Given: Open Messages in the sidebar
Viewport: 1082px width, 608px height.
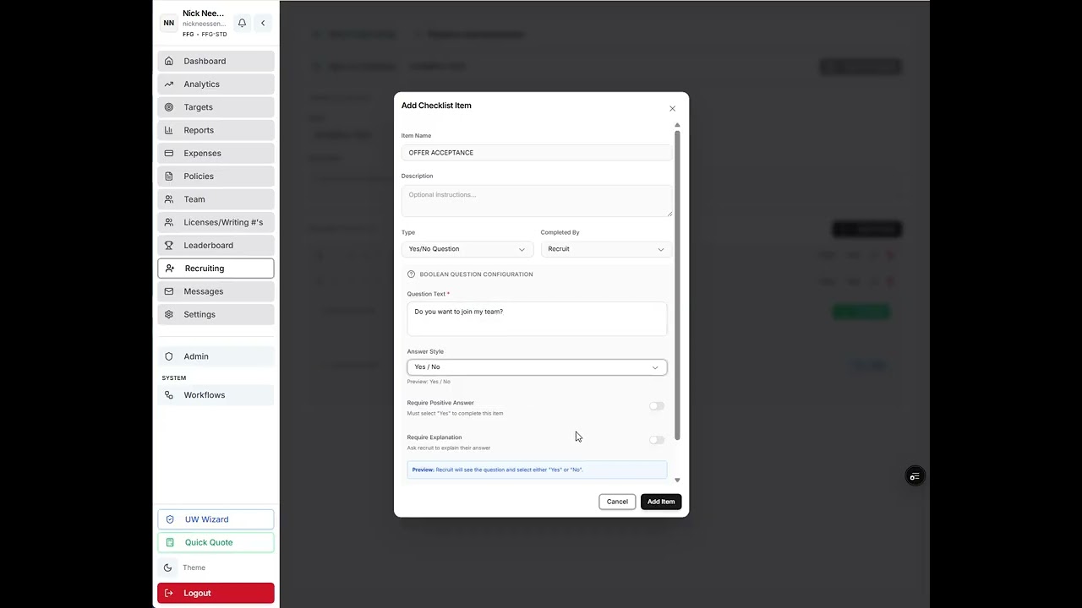Looking at the screenshot, I should [x=216, y=291].
